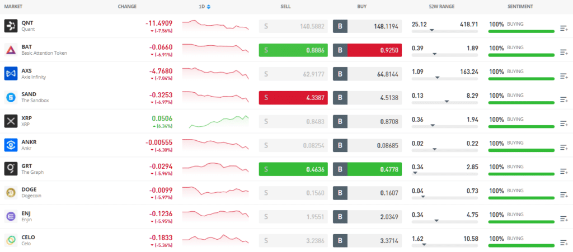Screen dimensions: 573x252
Task: Sort by the Sentiment column header
Action: 520,7
